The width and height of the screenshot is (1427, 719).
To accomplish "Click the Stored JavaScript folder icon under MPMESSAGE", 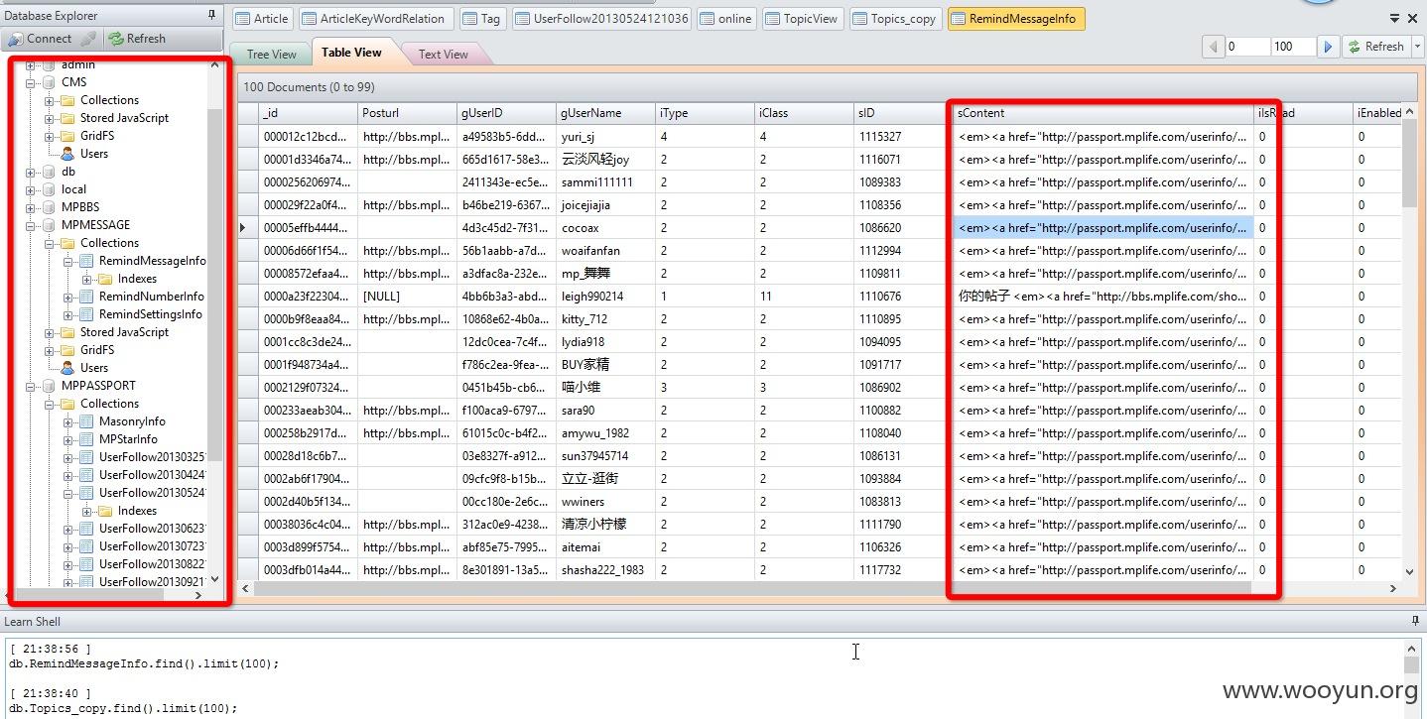I will click(x=67, y=332).
